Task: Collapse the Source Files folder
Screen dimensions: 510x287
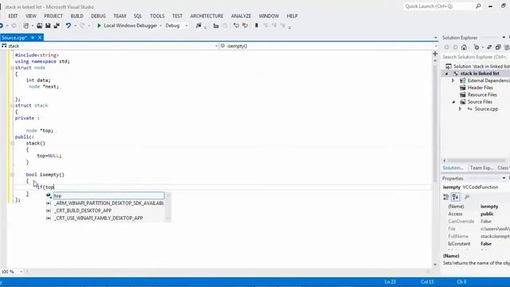Action: [x=453, y=102]
